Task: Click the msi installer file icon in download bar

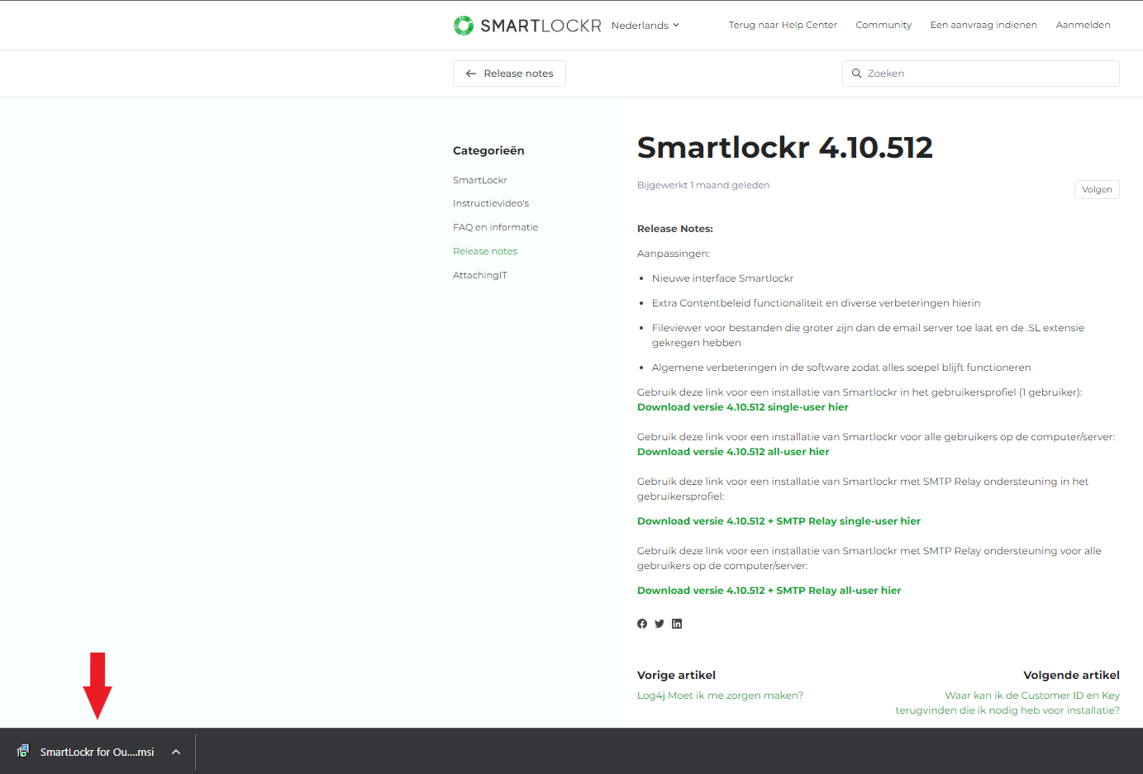Action: pos(23,751)
